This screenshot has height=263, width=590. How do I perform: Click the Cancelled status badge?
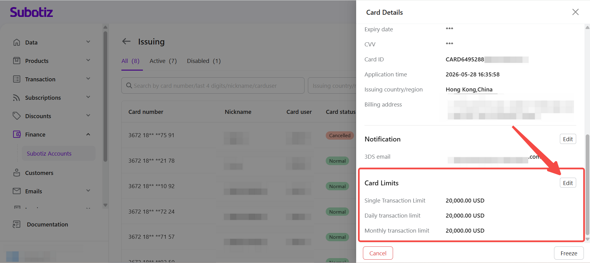[x=340, y=135]
